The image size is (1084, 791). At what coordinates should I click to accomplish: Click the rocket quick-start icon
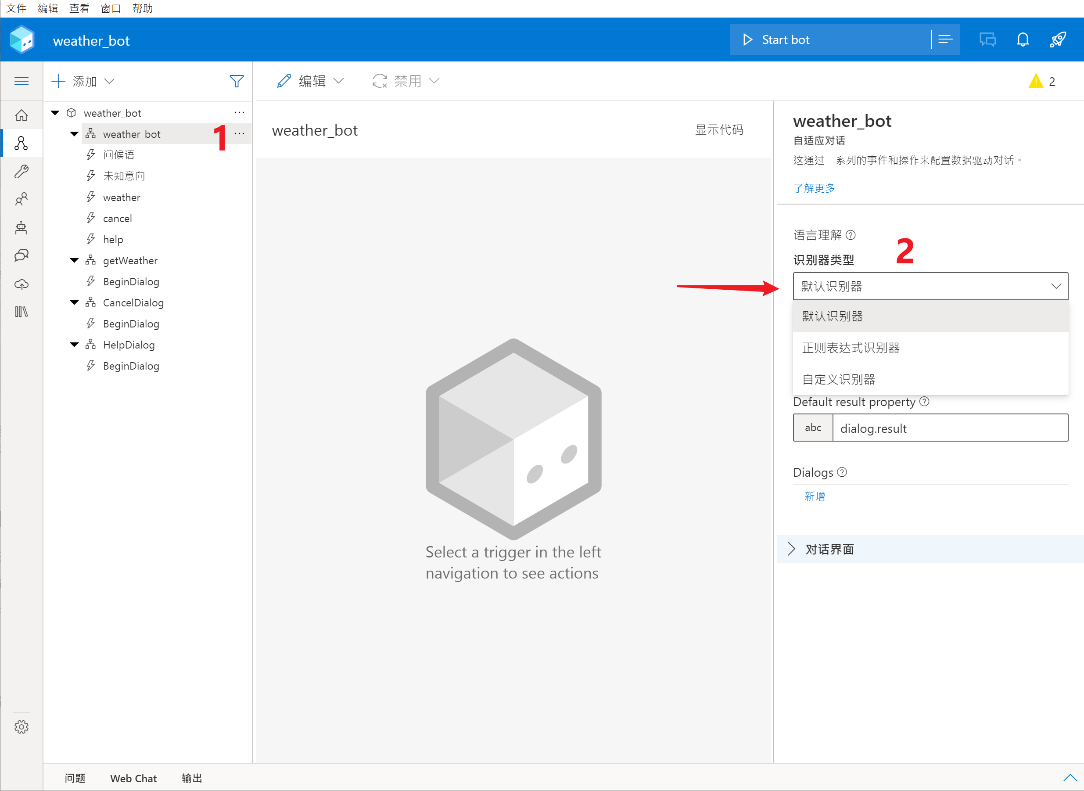1058,40
